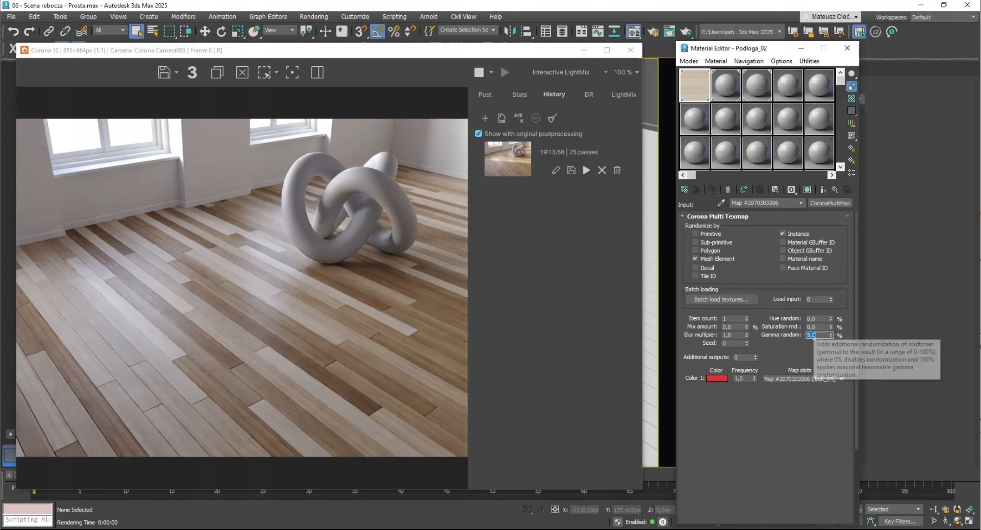Enable the Polygon randomize checkbox
981x530 pixels.
coord(695,251)
